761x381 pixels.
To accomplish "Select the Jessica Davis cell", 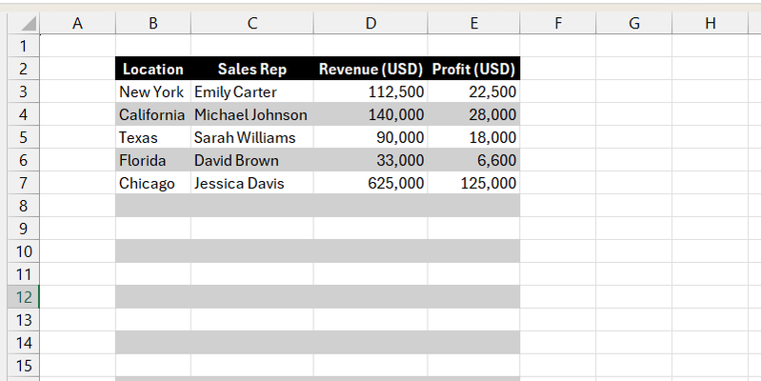I will click(252, 183).
